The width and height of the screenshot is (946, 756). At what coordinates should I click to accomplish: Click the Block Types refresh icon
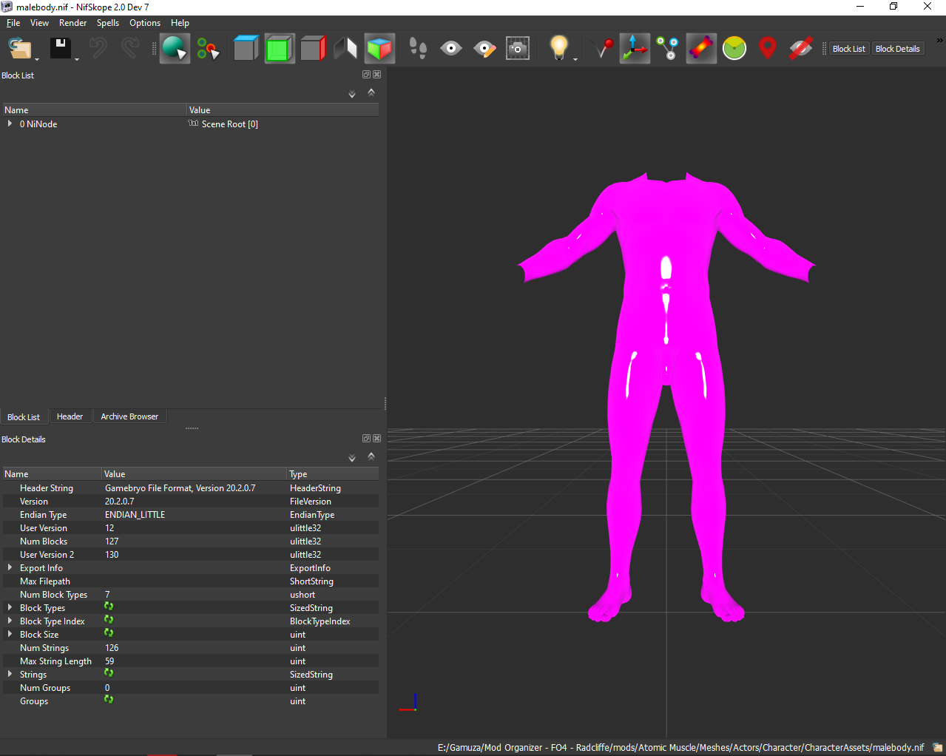click(x=109, y=607)
